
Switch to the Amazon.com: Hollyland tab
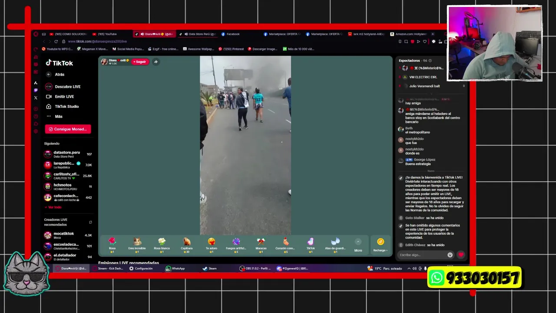tap(409, 34)
